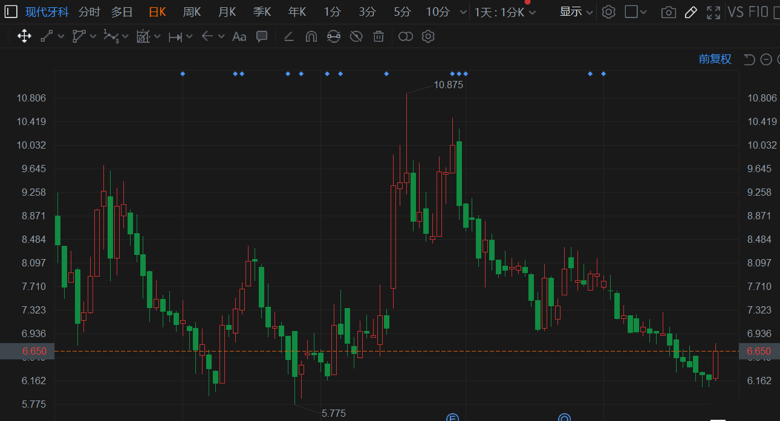Click the 现代牙科 stock name
The height and width of the screenshot is (421, 780).
click(47, 11)
